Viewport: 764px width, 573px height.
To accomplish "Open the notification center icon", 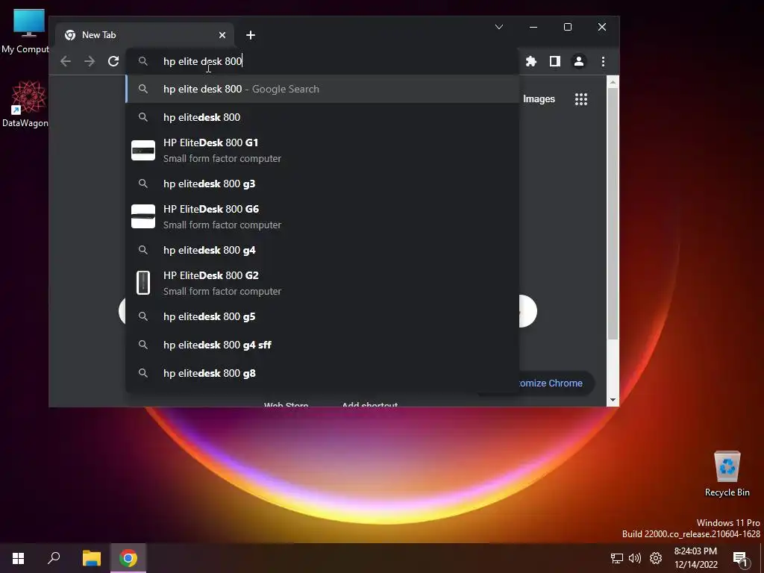I will pyautogui.click(x=740, y=560).
